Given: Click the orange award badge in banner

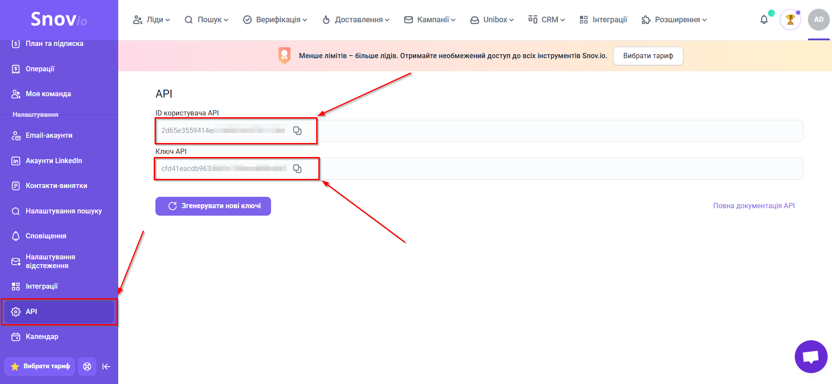Looking at the screenshot, I should coord(285,56).
